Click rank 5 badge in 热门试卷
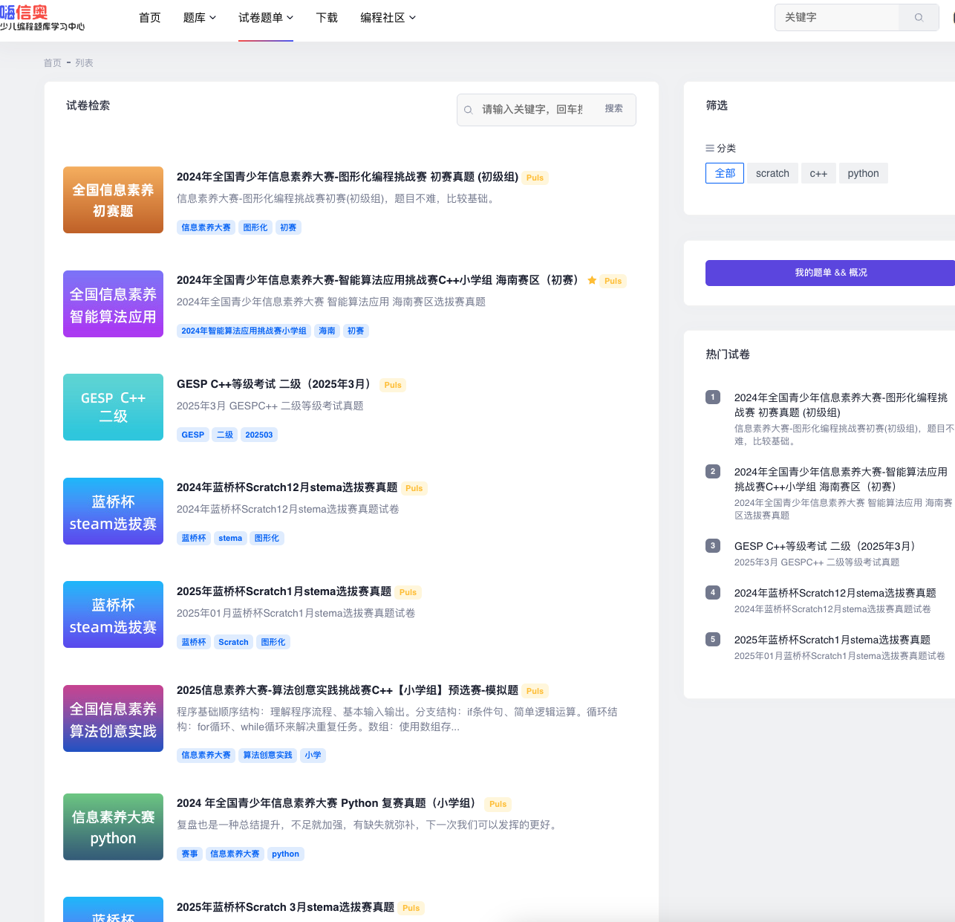This screenshot has height=922, width=955. point(713,639)
